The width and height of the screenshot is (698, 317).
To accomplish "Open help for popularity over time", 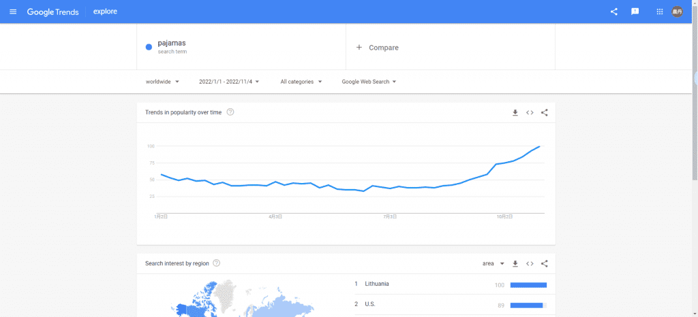I will coord(230,112).
